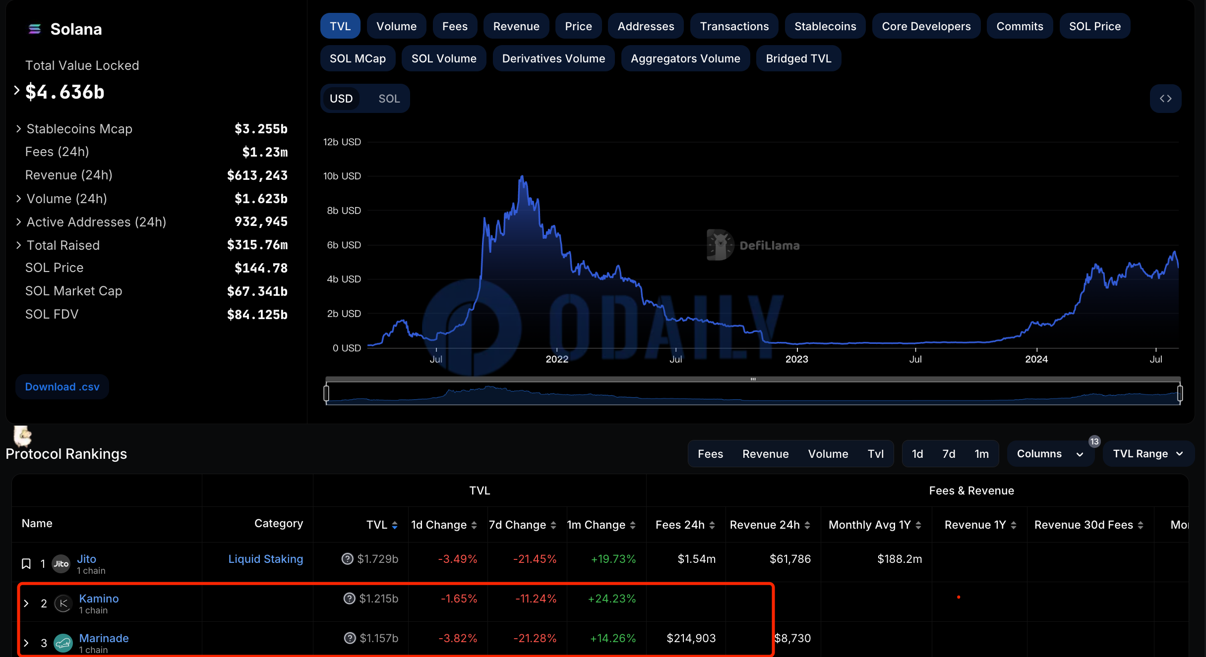The height and width of the screenshot is (657, 1206).
Task: Select the 7d period tab
Action: [x=949, y=454]
